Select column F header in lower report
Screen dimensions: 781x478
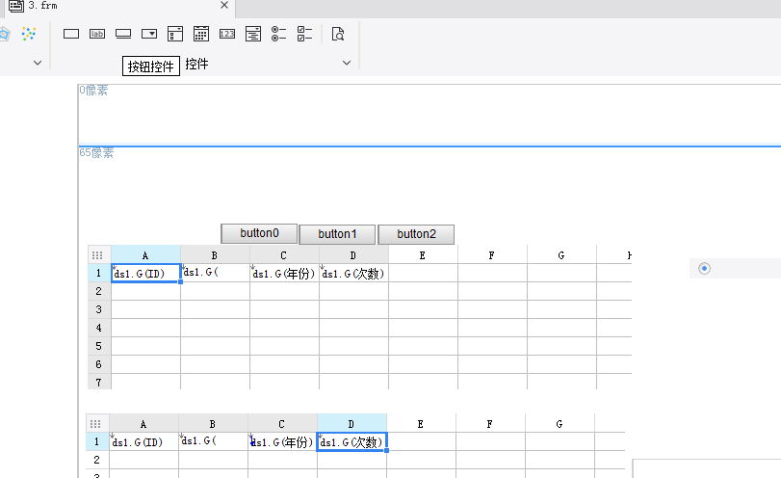point(490,424)
